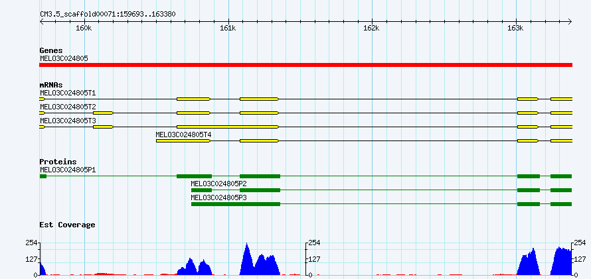Click T1's yellow exon just after 161k
Screen dimensions: 591x279
pos(260,99)
